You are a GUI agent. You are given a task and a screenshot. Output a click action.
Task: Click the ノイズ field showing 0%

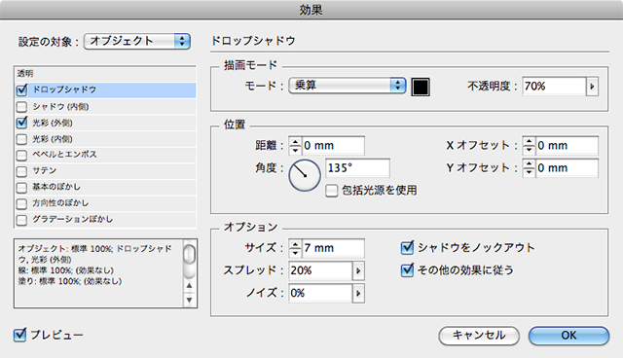320,293
